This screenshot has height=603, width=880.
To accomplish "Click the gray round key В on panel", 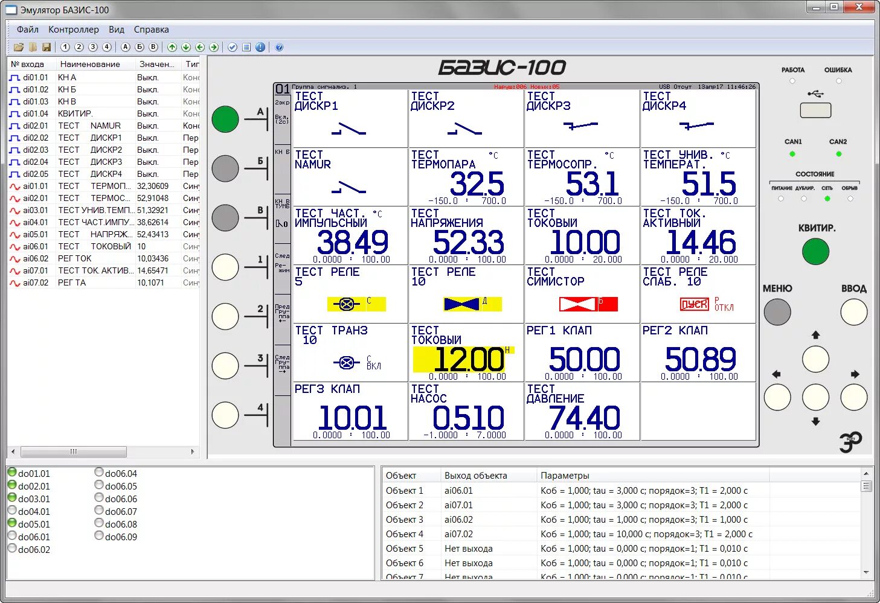I will (225, 217).
